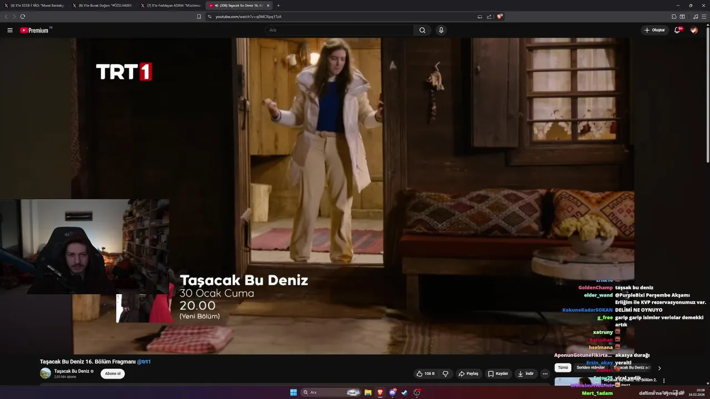Bookmark this page using bookmark icon
Screen dimensions: 710x399
point(199,17)
